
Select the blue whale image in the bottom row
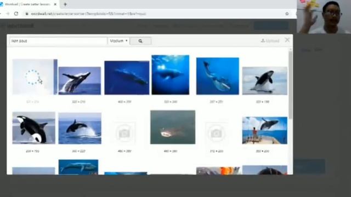click(78, 167)
